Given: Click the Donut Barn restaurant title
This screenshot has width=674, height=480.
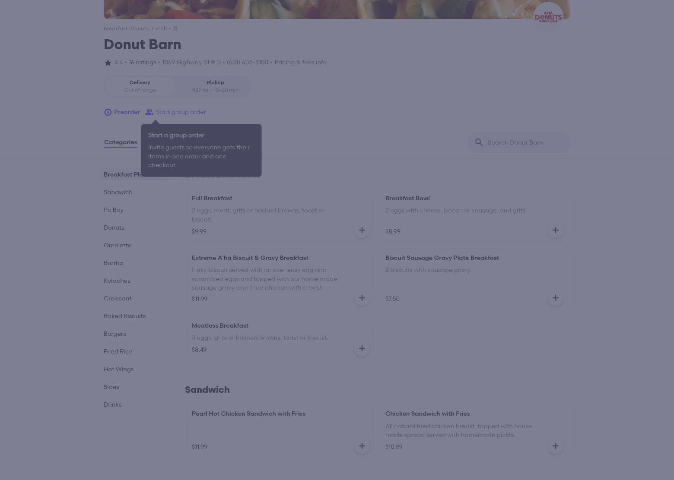Looking at the screenshot, I should coord(143,44).
